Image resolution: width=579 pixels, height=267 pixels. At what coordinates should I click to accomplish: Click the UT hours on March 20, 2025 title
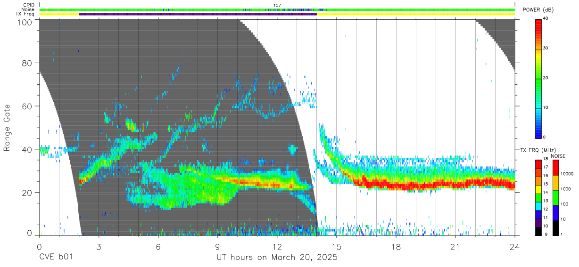point(277,258)
